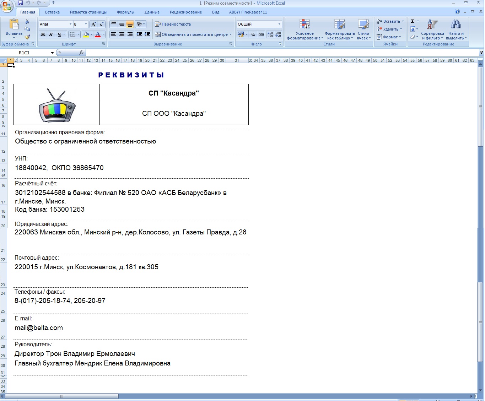Open the Шрифт dialog launcher
This screenshot has height=401, width=485.
pyautogui.click(x=104, y=44)
